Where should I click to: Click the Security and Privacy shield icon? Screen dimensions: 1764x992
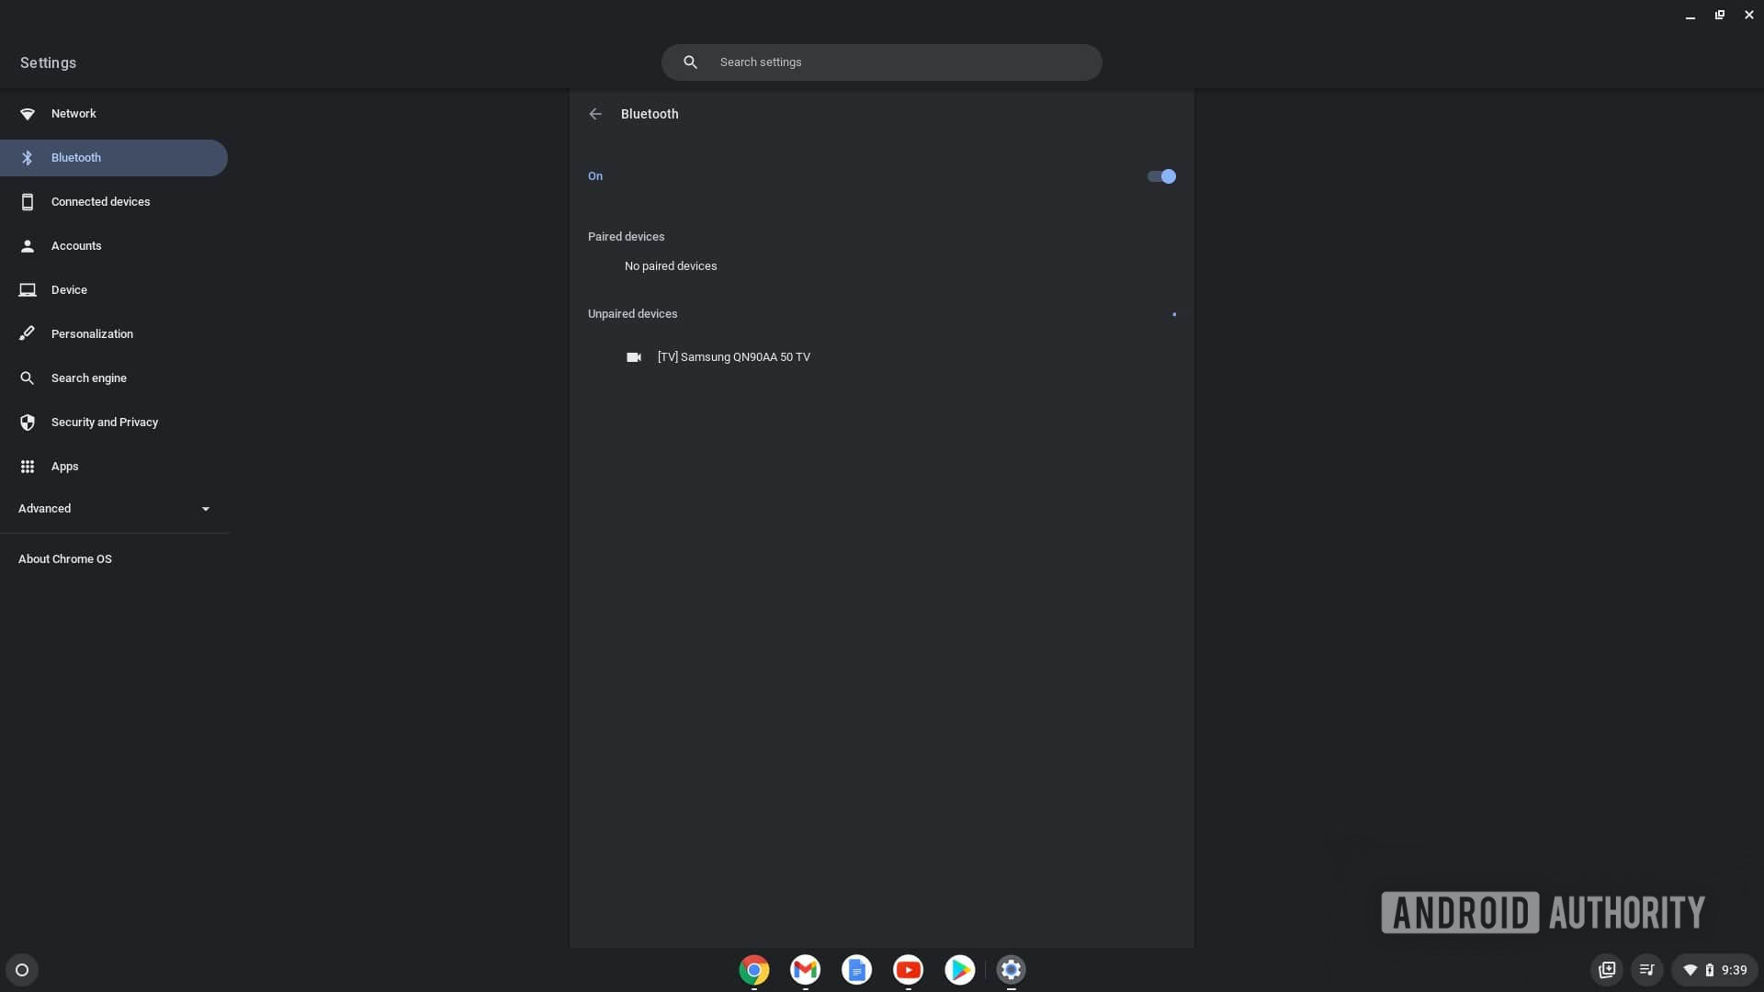(x=28, y=423)
